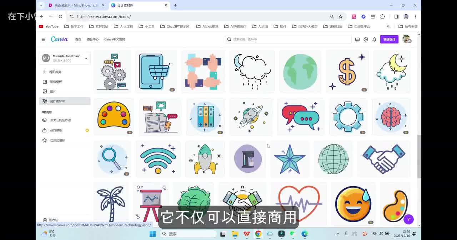Expand the Miranda Jonathan team dropdown
The width and height of the screenshot is (457, 240).
click(86, 58)
